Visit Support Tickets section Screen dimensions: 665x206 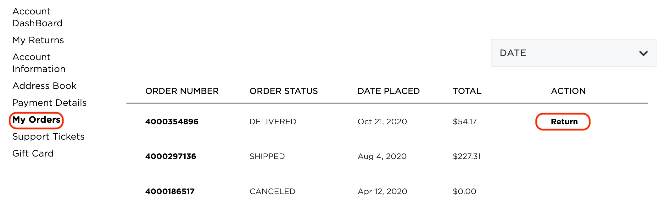(x=48, y=137)
